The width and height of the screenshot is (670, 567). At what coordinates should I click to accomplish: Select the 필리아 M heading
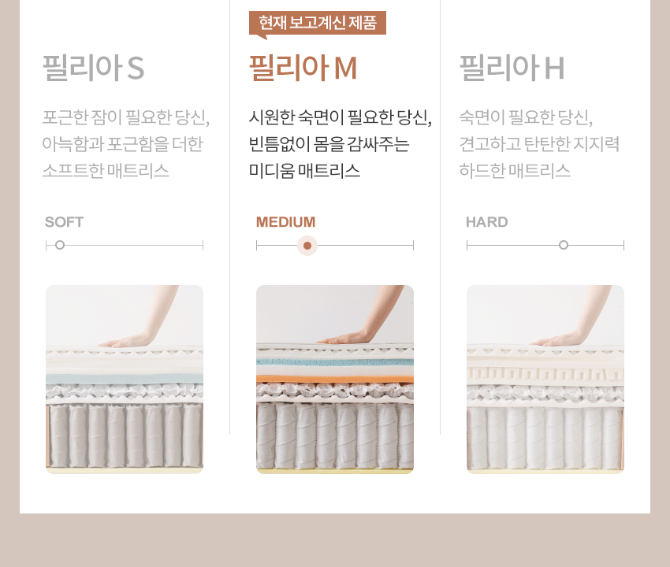(303, 68)
